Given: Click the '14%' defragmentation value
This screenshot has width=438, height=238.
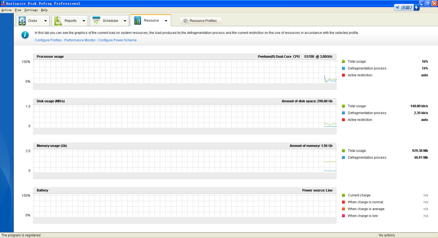Looking at the screenshot, I should pyautogui.click(x=425, y=68).
